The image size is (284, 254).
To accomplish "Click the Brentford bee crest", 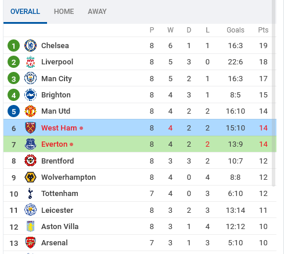I will pos(30,161).
